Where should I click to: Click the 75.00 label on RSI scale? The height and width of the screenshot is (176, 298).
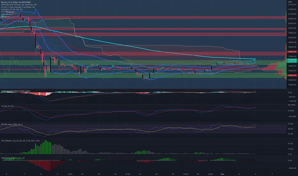290,124
